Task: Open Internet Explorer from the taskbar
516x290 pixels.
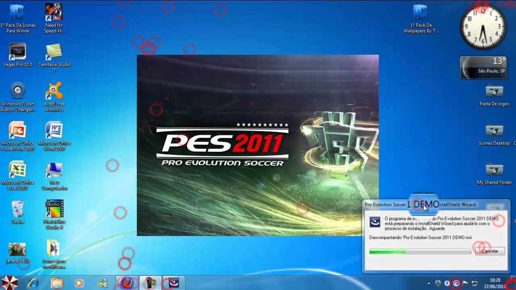Action: pyautogui.click(x=33, y=283)
